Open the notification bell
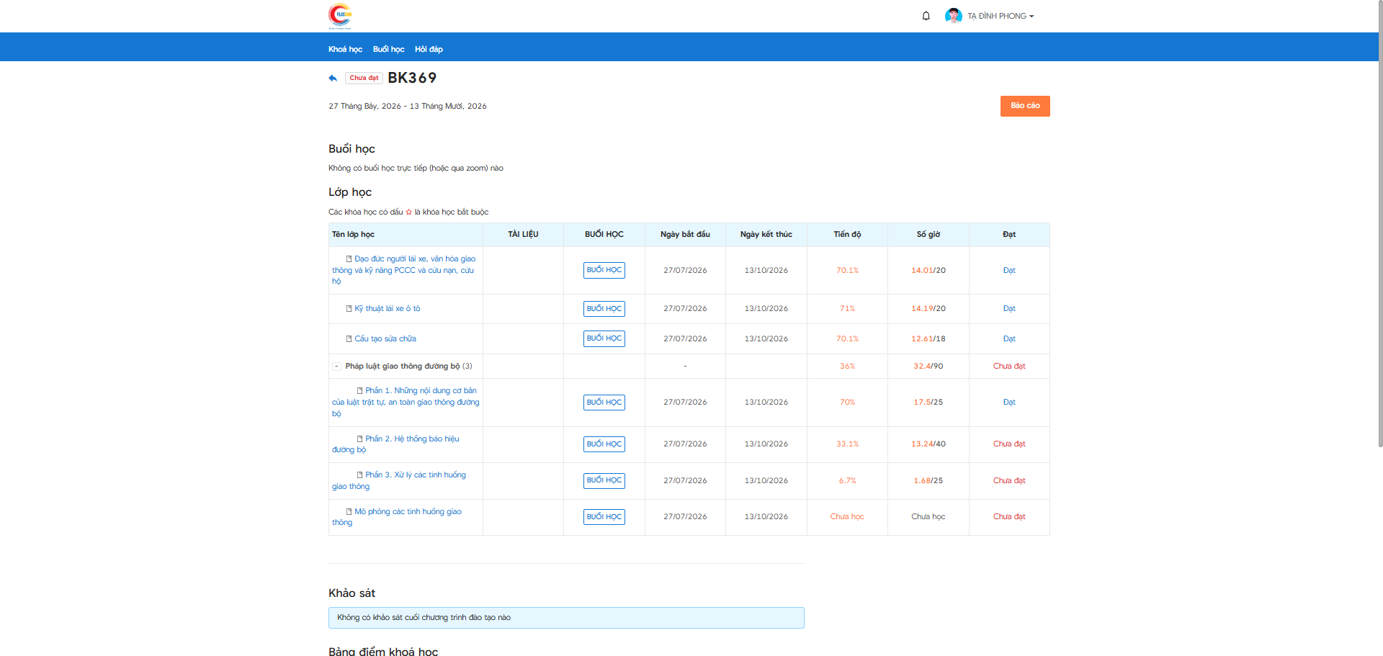The image size is (1383, 656). [x=926, y=16]
